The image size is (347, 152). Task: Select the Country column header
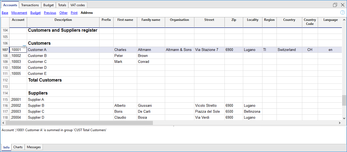point(289,22)
